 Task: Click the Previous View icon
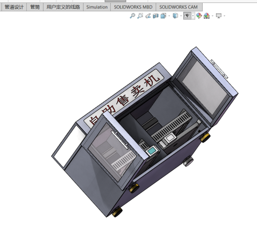[x=148, y=16]
